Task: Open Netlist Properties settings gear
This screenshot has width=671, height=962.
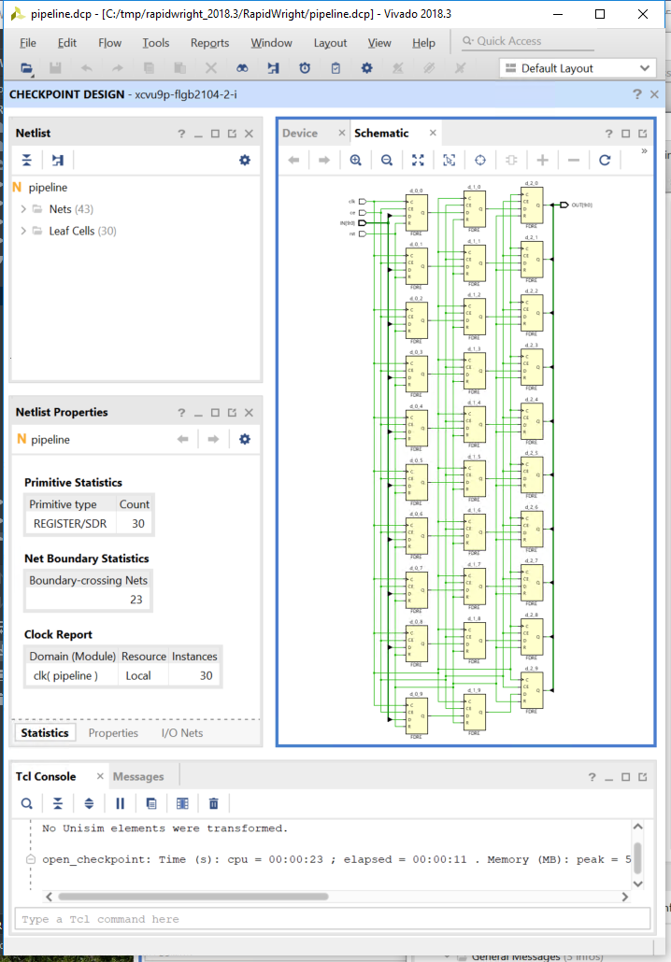Action: (x=244, y=439)
